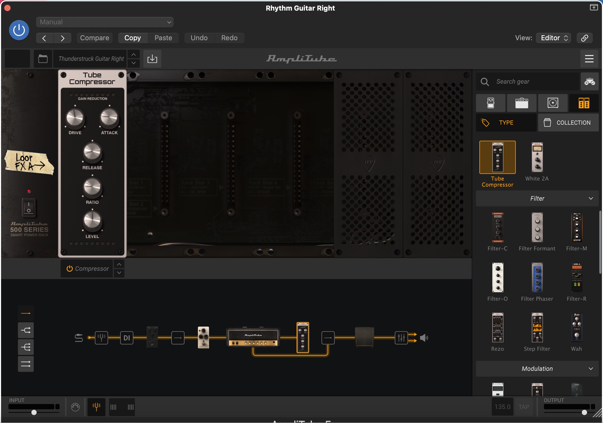Choose the Wah rack unit
603x423 pixels.
pyautogui.click(x=577, y=328)
